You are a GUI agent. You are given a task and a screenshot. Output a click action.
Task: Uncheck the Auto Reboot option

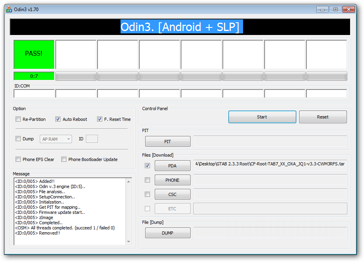pos(58,119)
